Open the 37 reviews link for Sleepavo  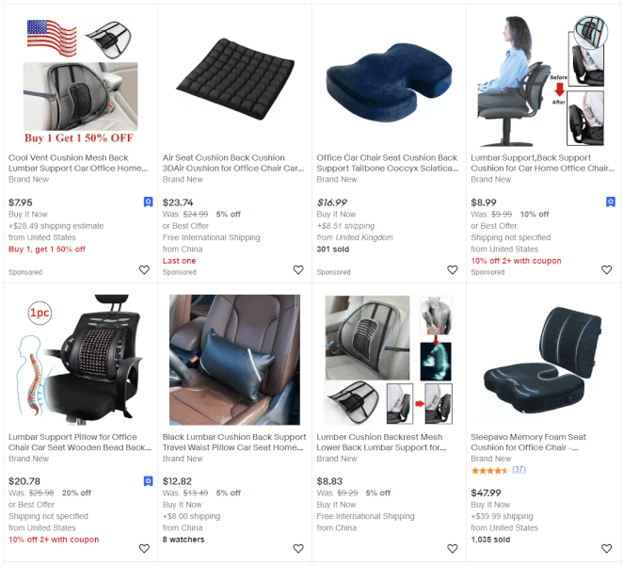click(x=519, y=470)
